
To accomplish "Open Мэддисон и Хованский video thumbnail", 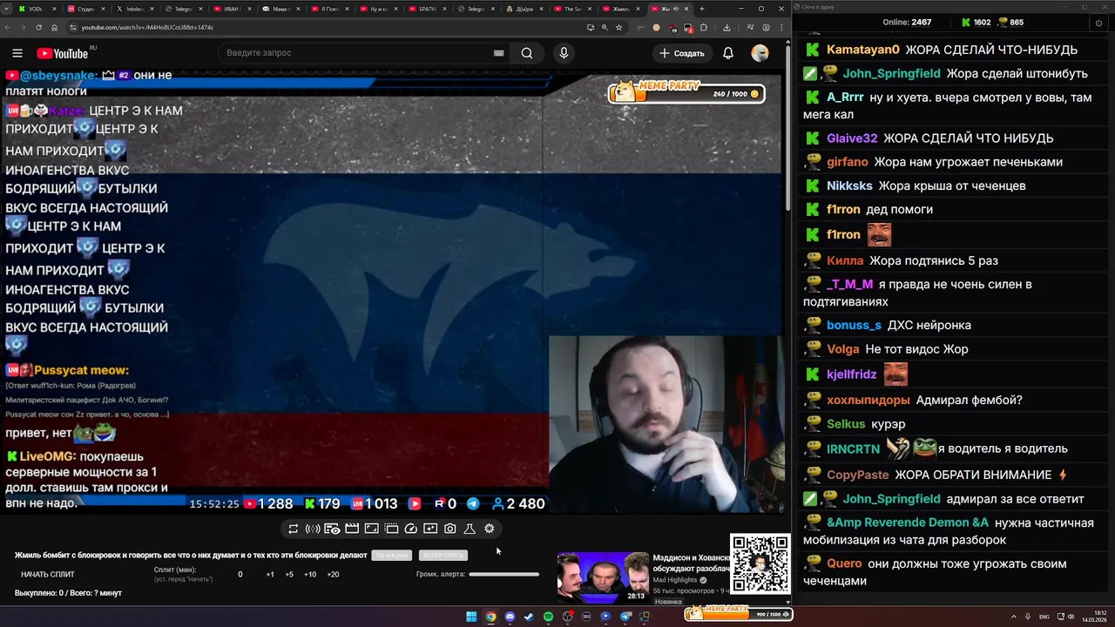I will 603,577.
